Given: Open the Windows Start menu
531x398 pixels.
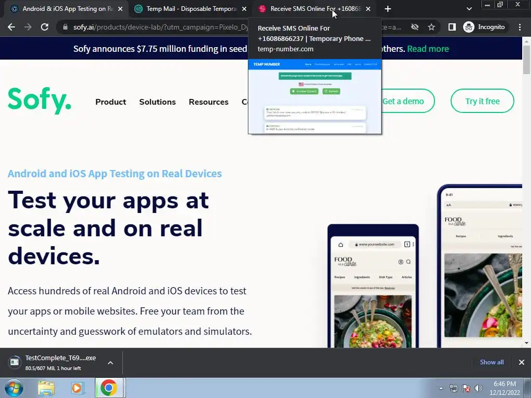Looking at the screenshot, I should coord(14,388).
